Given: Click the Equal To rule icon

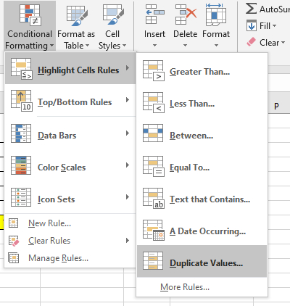Looking at the screenshot, I should click(x=154, y=166).
